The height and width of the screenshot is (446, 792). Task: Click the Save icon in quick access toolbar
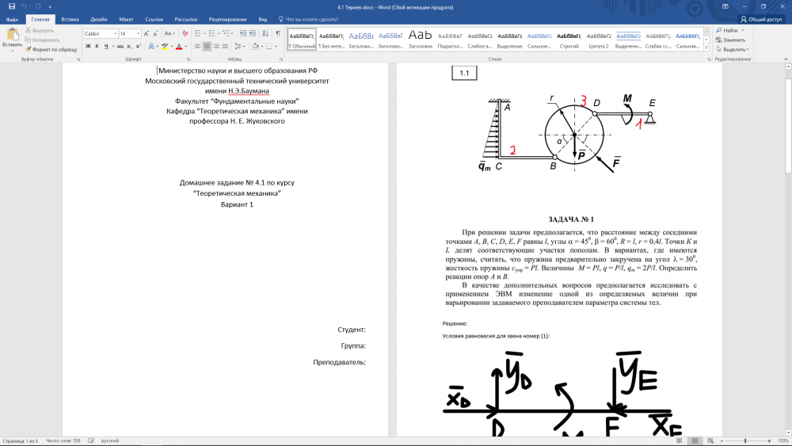pos(12,6)
